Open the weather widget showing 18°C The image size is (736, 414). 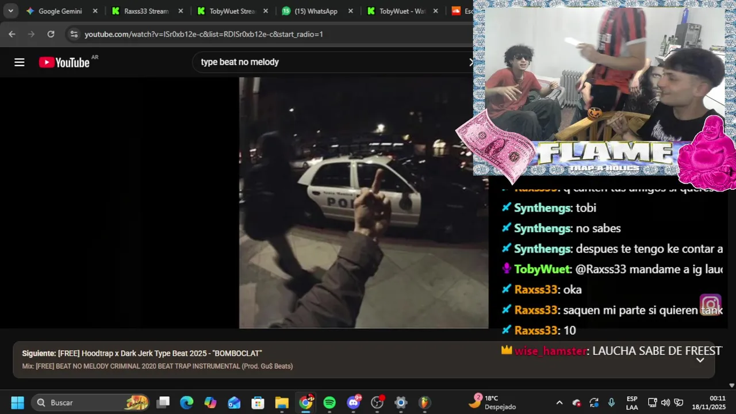click(493, 402)
